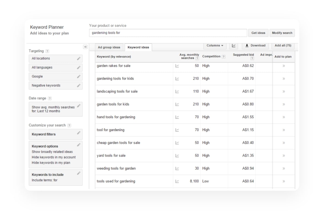Click the A$1.67 suggested bid value
This screenshot has width=324, height=221.
248,91
